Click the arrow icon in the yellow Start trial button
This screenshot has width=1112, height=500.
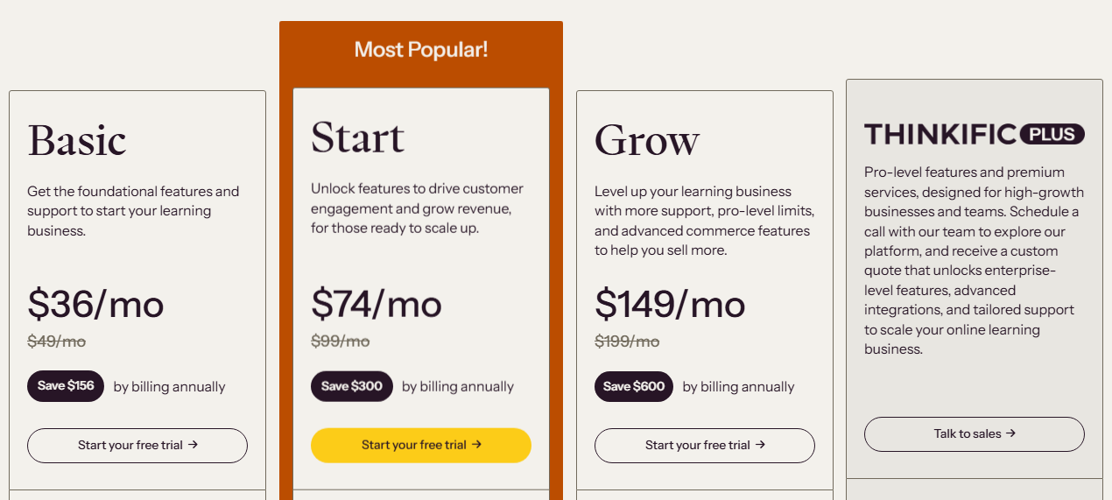point(476,445)
